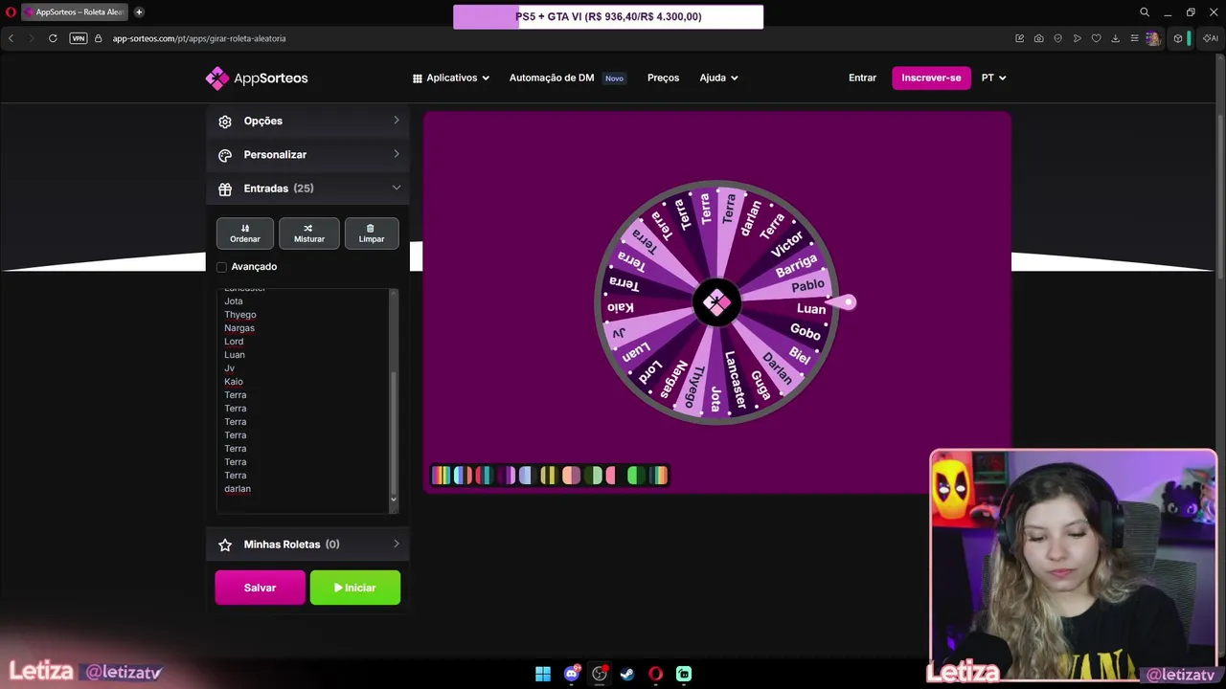Image resolution: width=1226 pixels, height=689 pixels.
Task: Reload the page with the refresh icon
Action: tap(53, 38)
